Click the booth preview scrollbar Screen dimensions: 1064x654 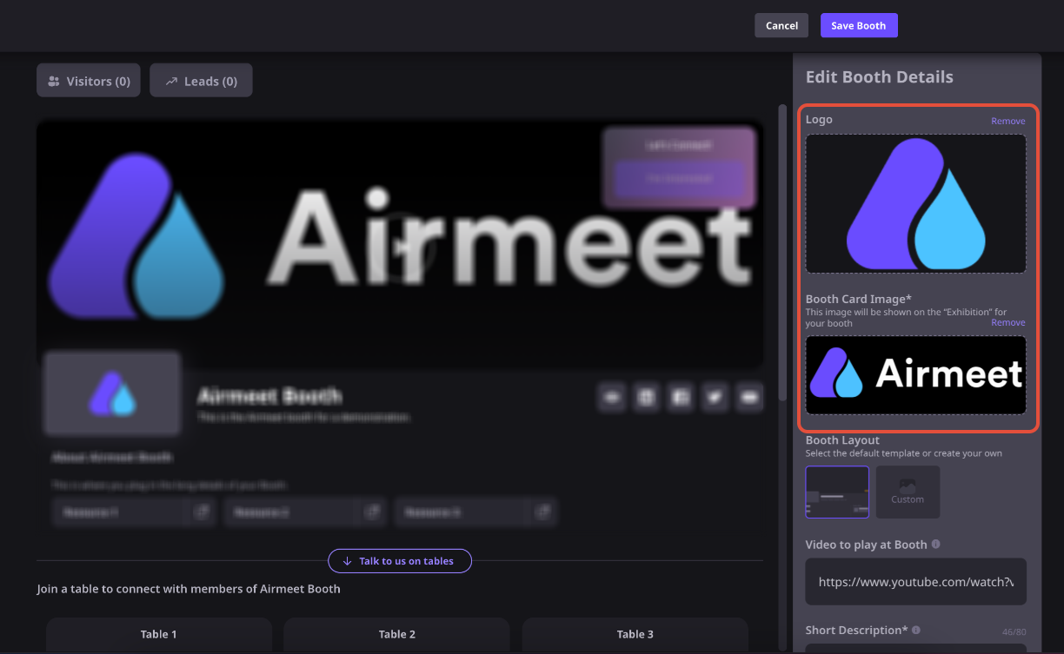pyautogui.click(x=782, y=252)
